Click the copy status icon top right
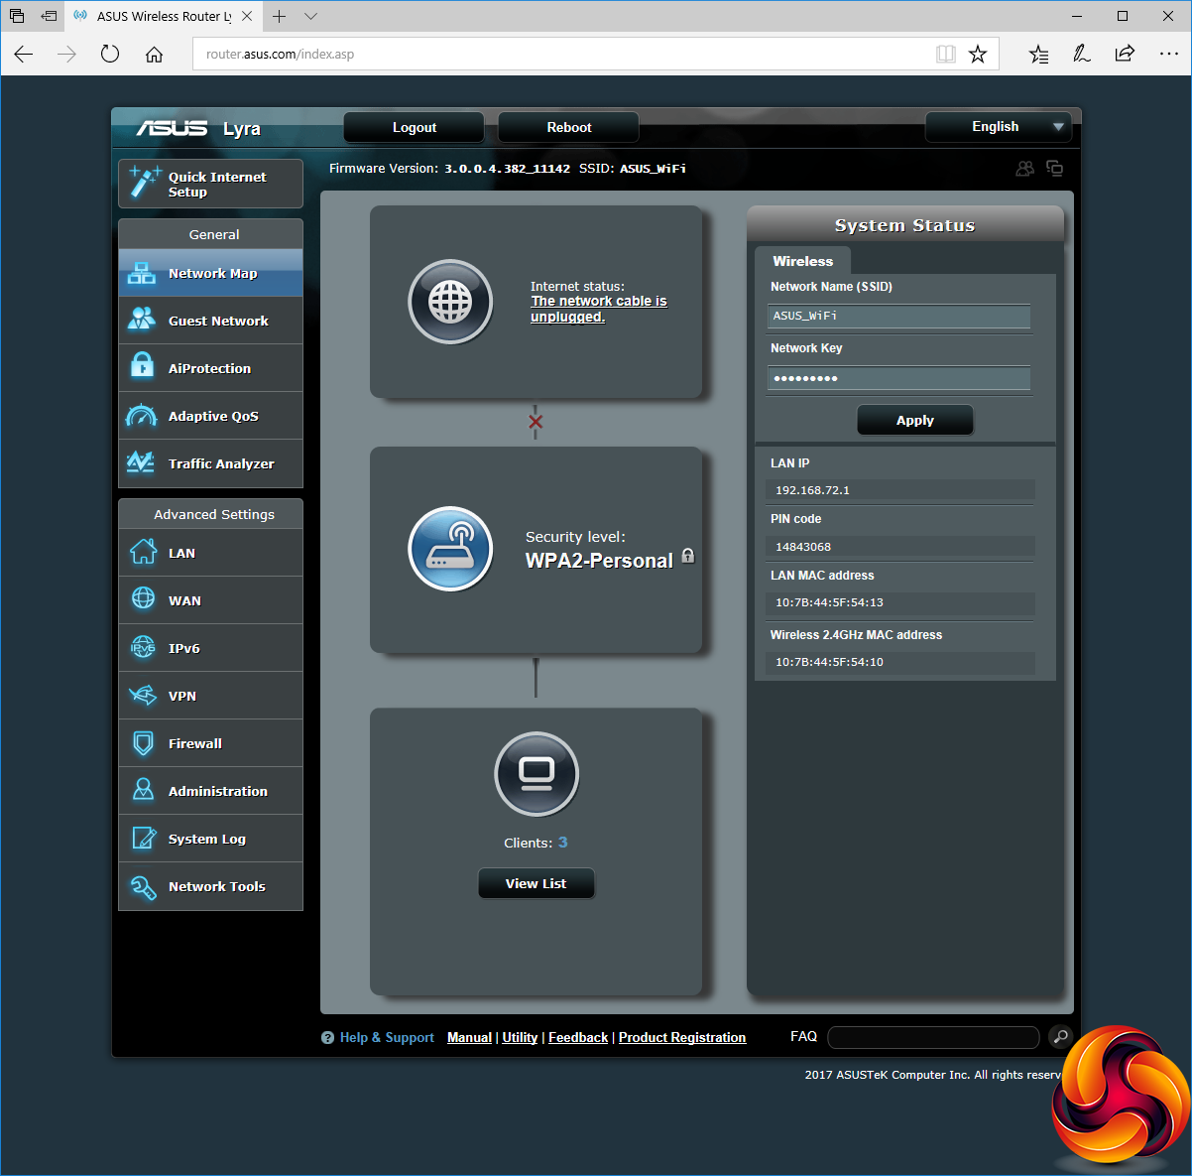This screenshot has width=1192, height=1176. coord(1054,169)
